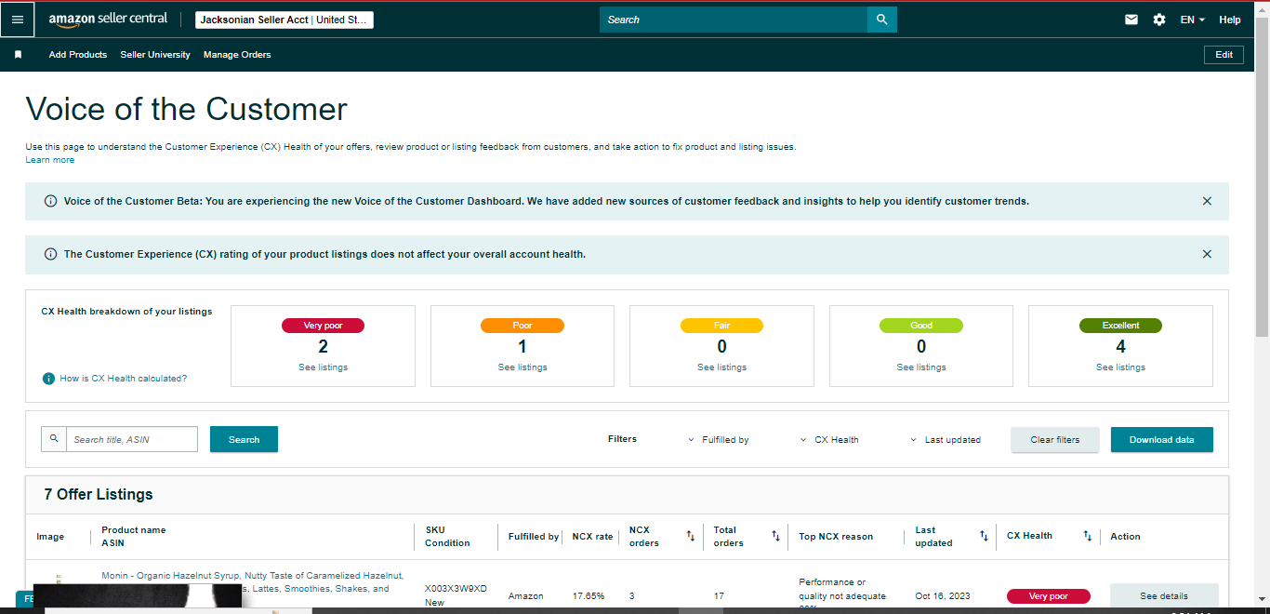Click the 7 Offer Listings heading
Viewport: 1270px width, 614px height.
(x=99, y=495)
